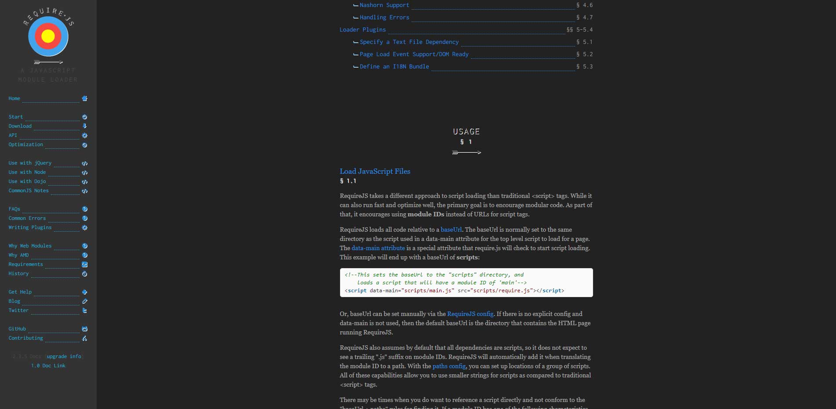Open the Twitter link
This screenshot has width=836, height=409.
[18, 310]
